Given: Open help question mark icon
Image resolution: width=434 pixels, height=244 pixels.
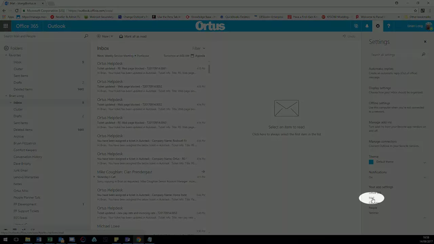Looking at the screenshot, I should [389, 26].
